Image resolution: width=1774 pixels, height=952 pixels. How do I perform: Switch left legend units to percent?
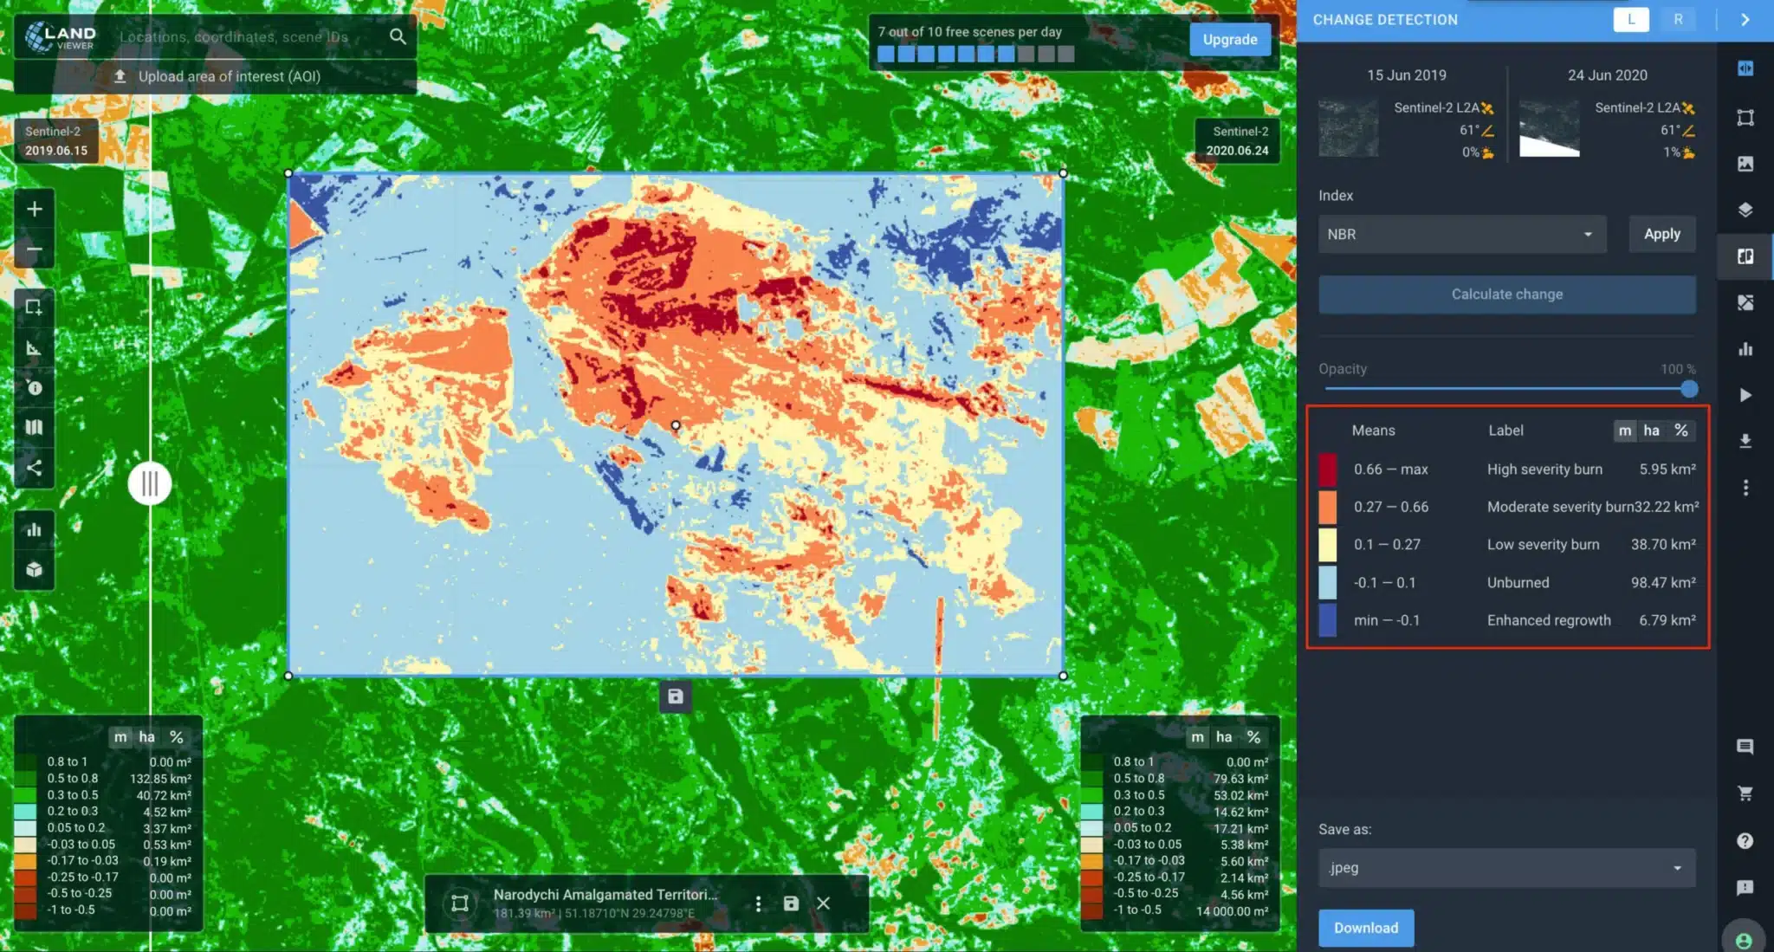pyautogui.click(x=177, y=736)
